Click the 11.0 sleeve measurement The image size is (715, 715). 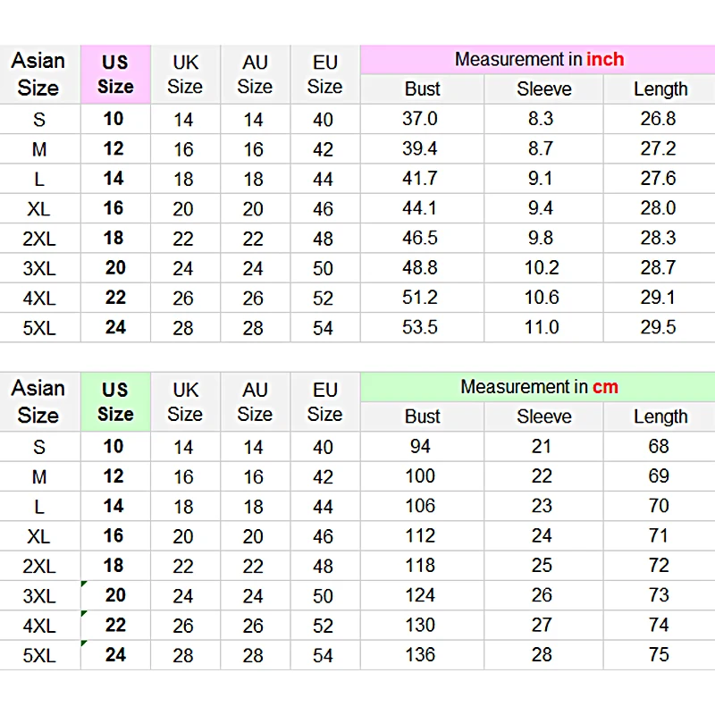click(x=542, y=327)
